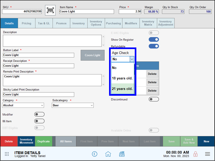This screenshot has width=215, height=161.
Task: Open the Promos tab
Action: click(x=61, y=23)
